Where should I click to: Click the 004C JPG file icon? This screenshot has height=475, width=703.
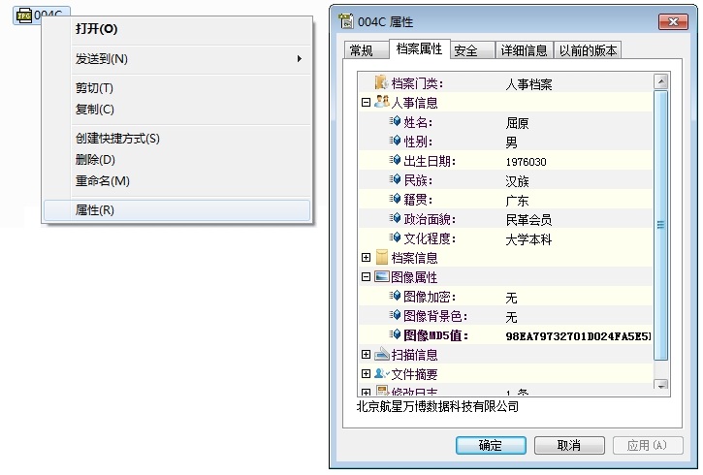pyautogui.click(x=24, y=16)
